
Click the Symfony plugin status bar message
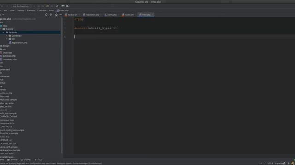51,164
